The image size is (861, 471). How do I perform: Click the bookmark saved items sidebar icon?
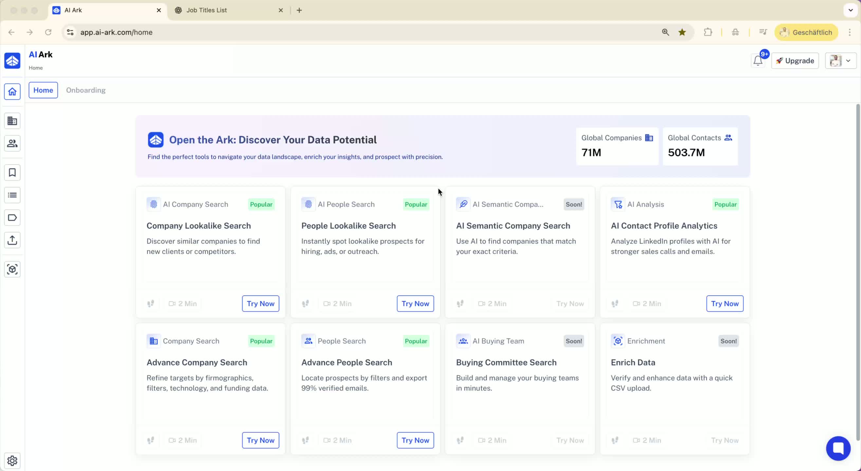12,172
